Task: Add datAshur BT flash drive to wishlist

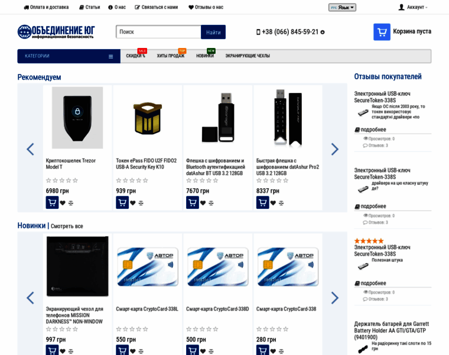Action: pos(203,203)
